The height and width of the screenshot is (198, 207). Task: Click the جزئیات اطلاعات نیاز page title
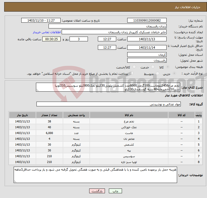188,7
